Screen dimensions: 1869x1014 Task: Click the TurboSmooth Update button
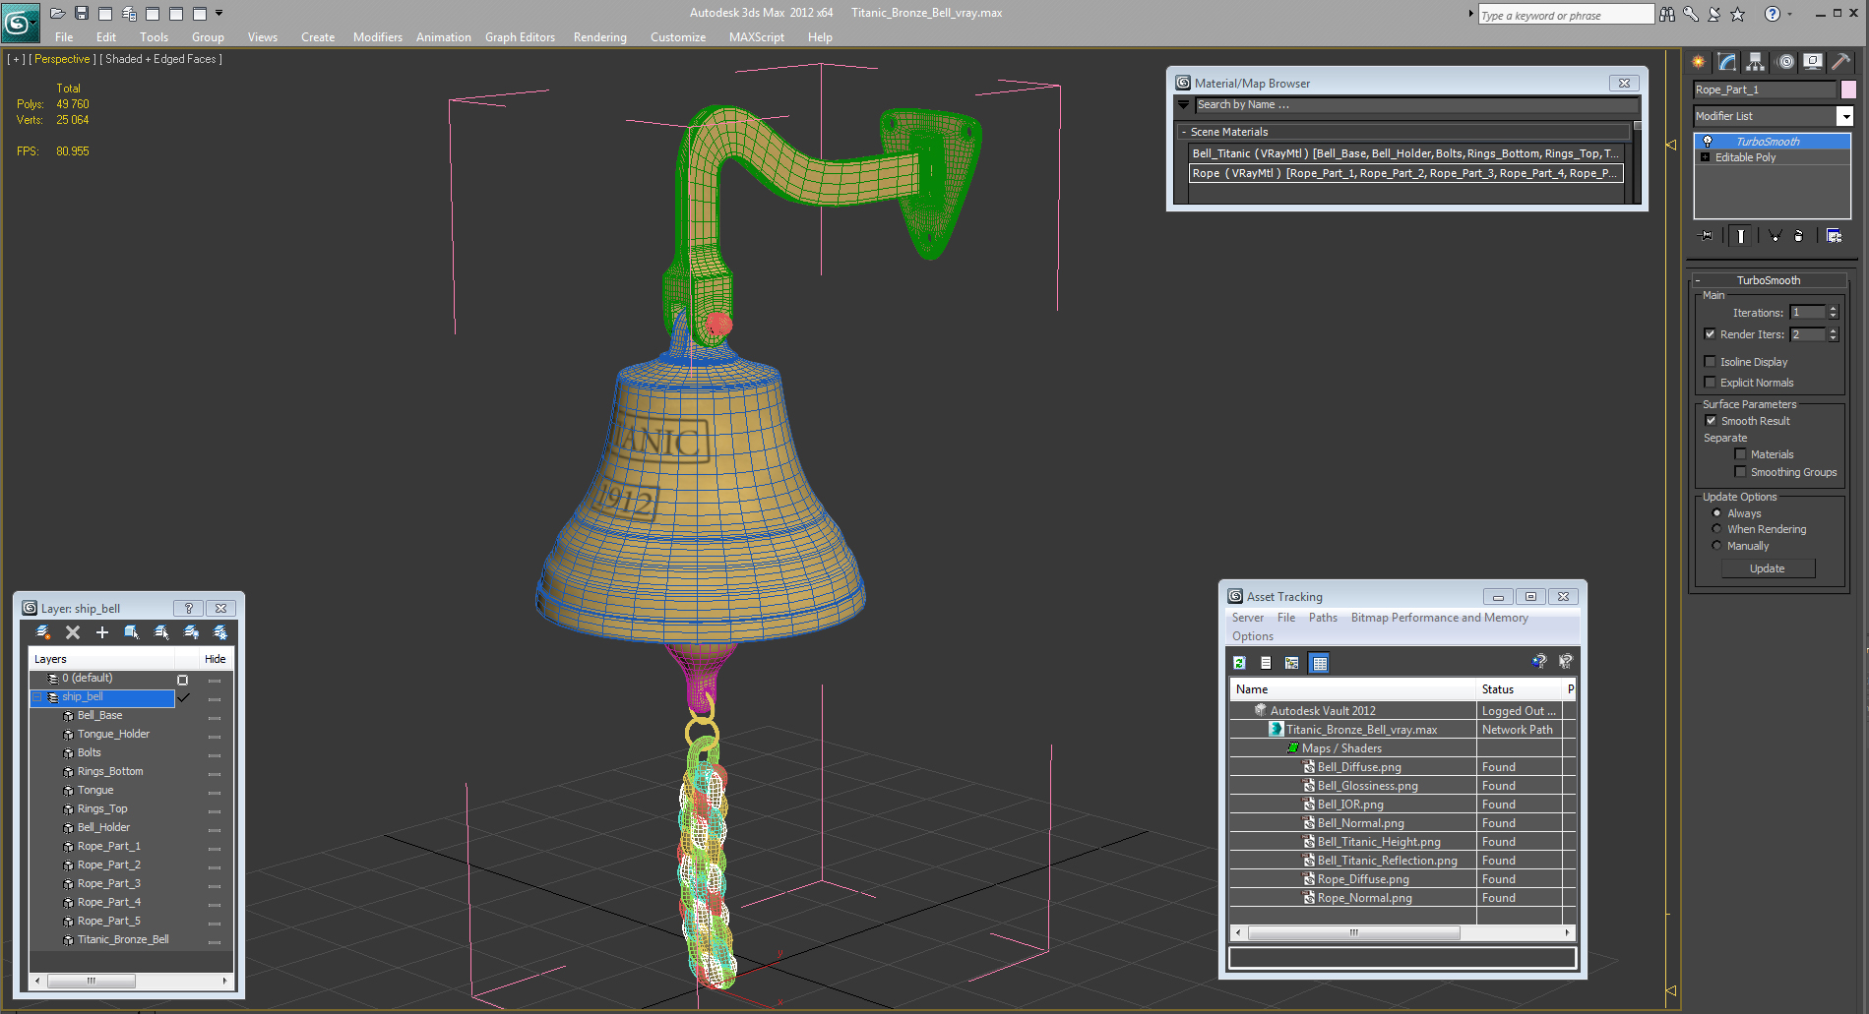pyautogui.click(x=1768, y=568)
